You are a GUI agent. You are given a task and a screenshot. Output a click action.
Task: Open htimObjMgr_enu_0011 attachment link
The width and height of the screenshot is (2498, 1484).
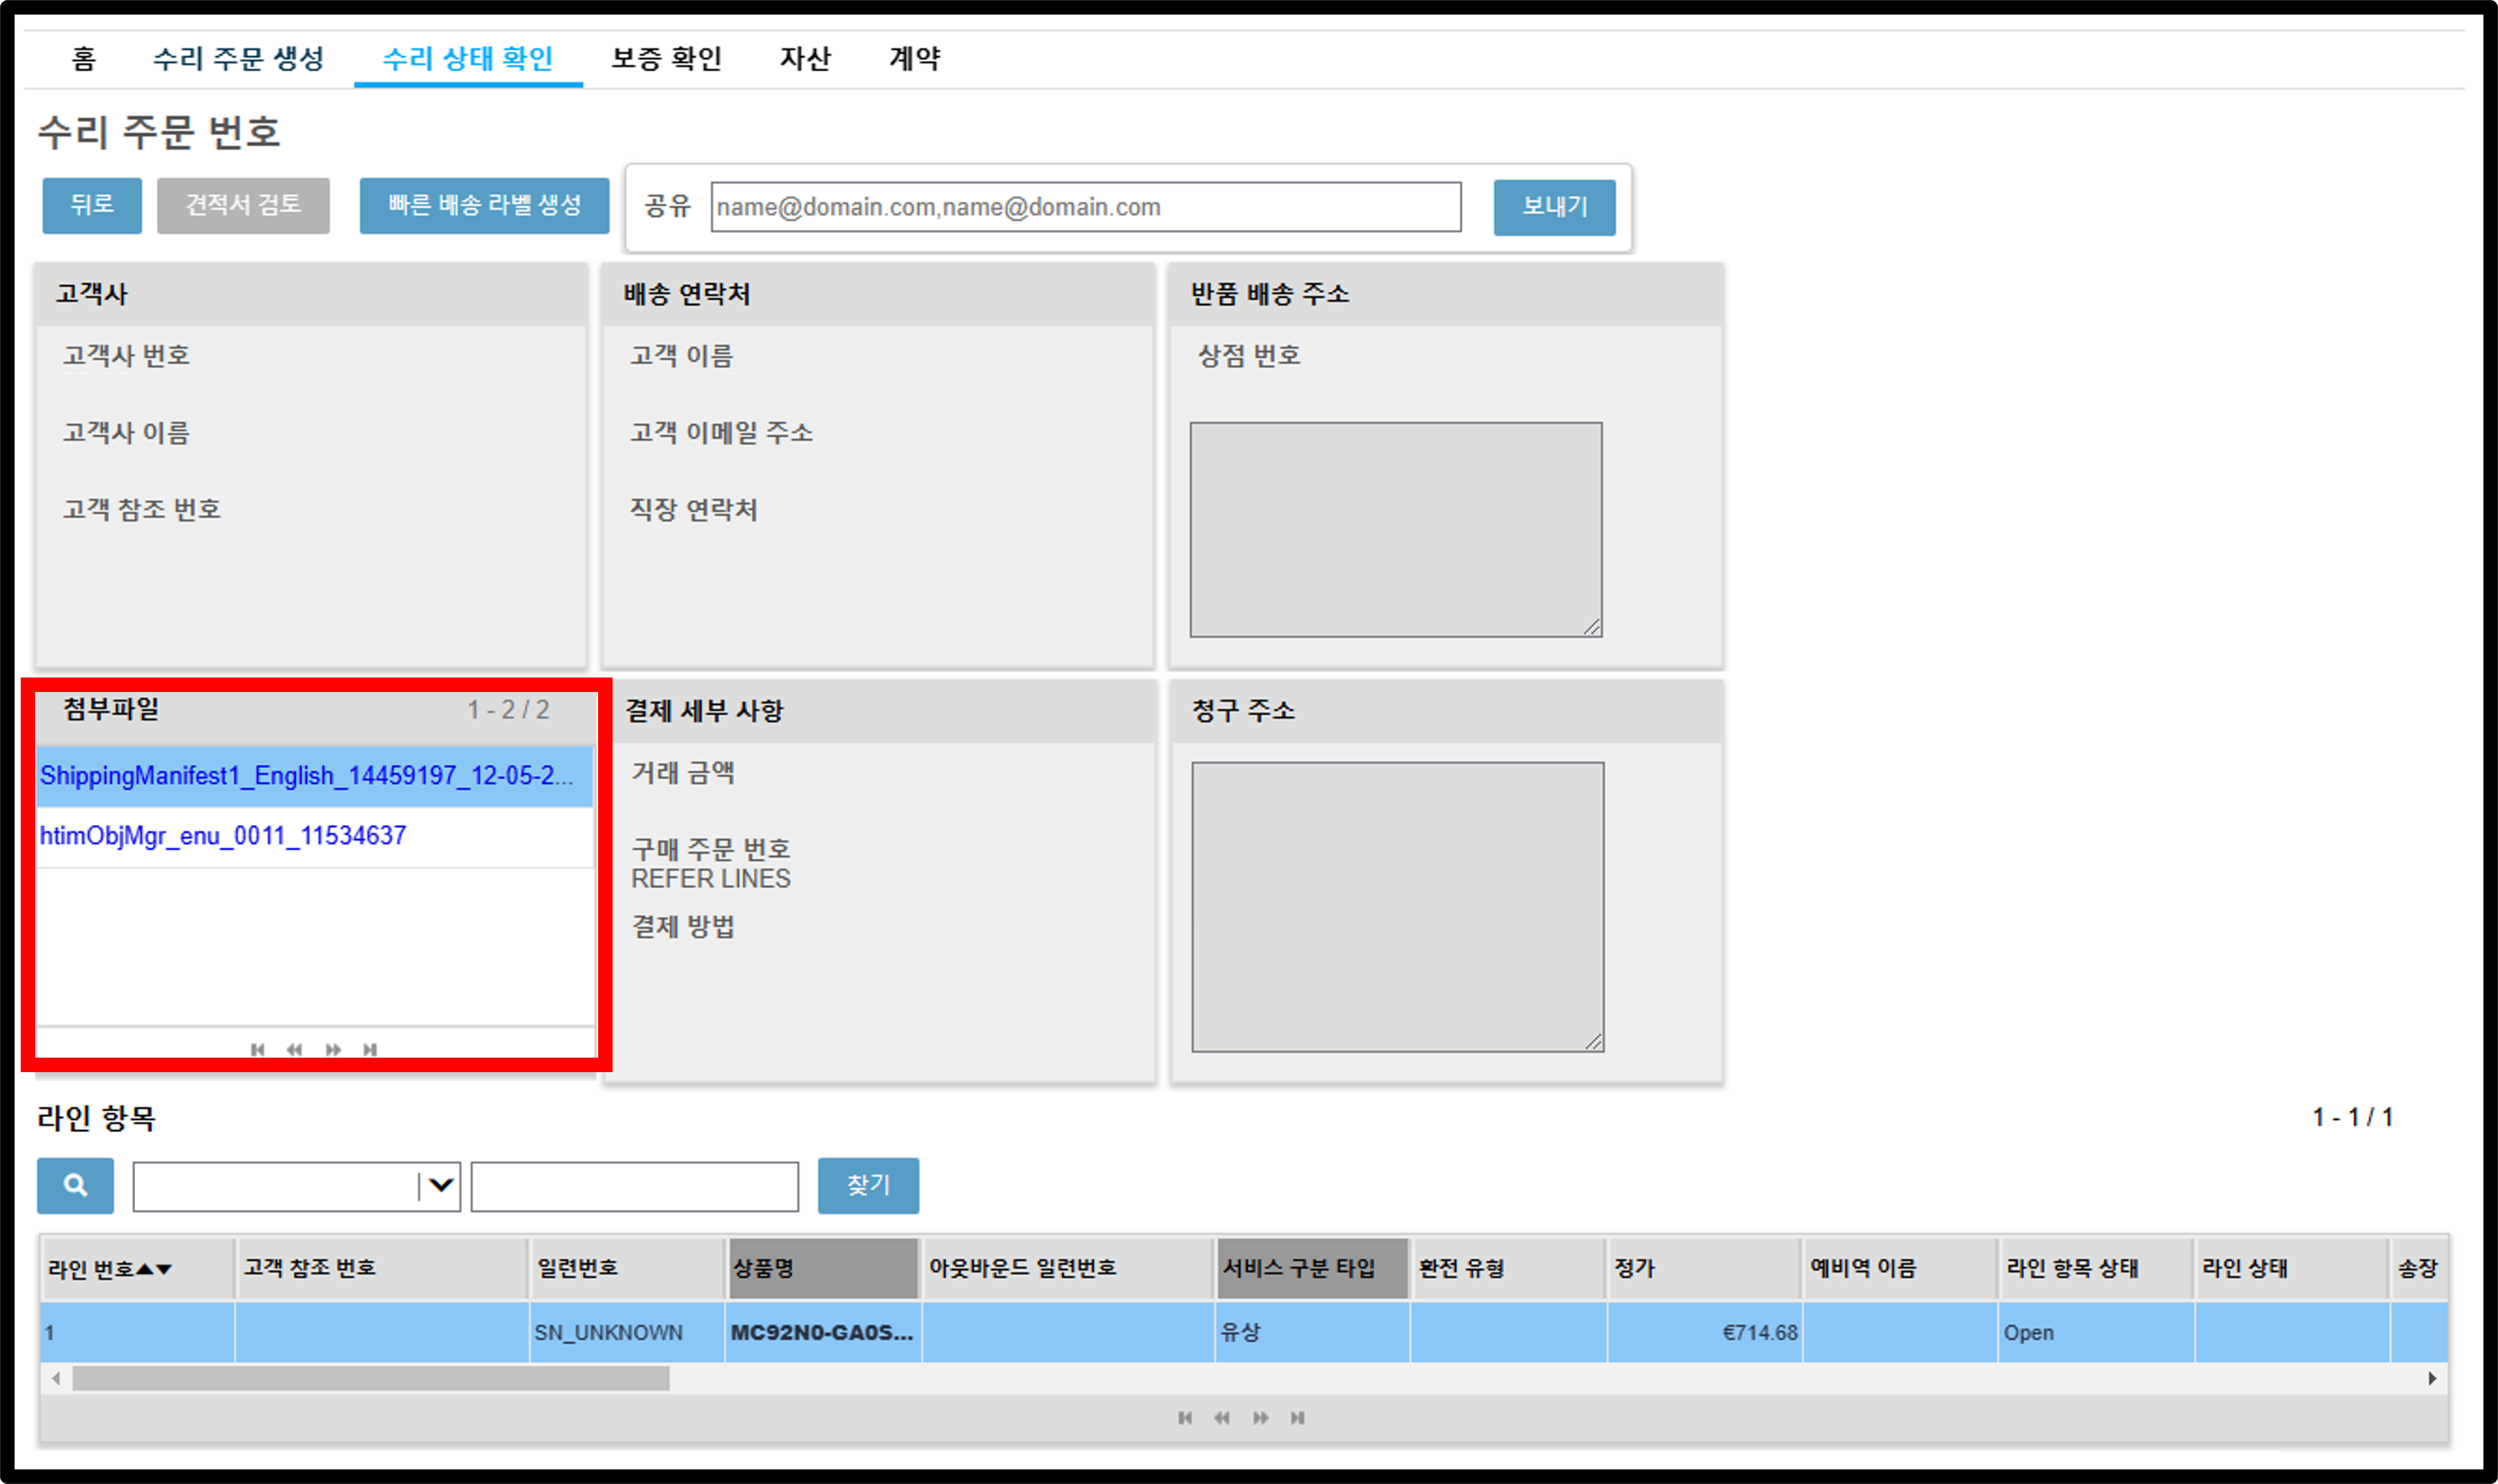click(223, 836)
